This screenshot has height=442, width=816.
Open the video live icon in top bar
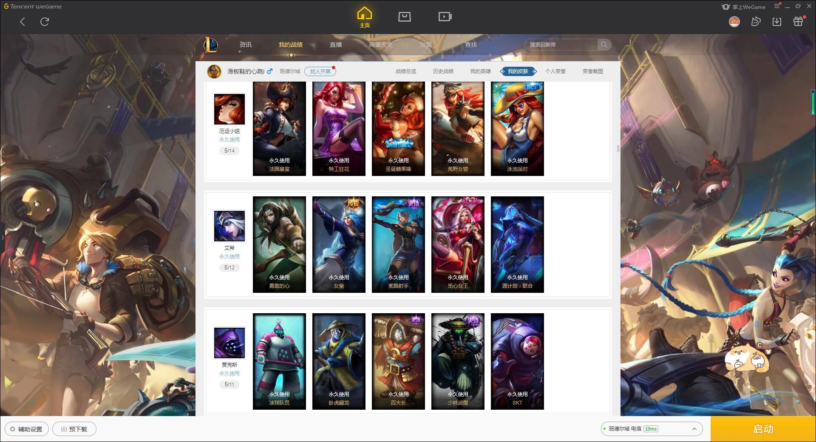(445, 17)
